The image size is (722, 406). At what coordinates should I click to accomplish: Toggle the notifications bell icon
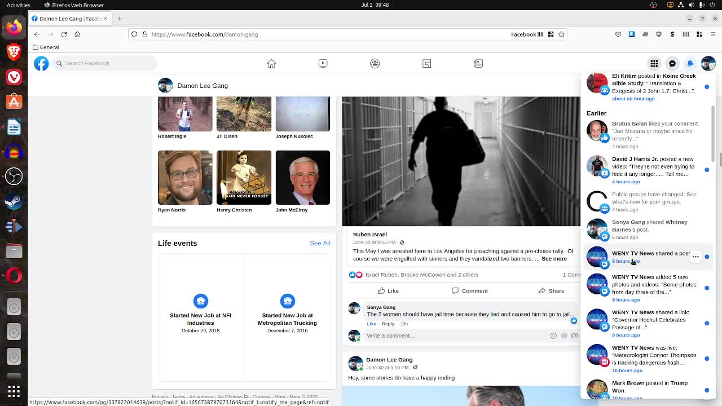pos(690,63)
